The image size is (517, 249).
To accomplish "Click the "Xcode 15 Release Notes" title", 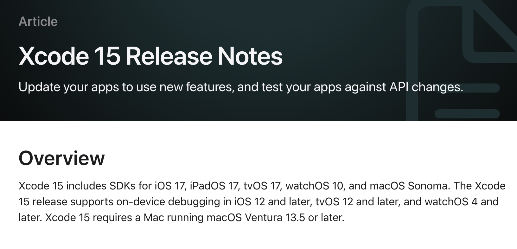I will 150,56.
